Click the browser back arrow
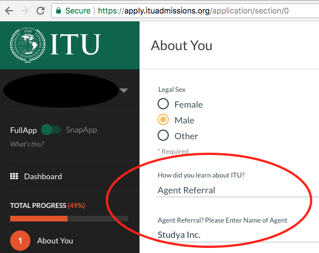319x253 pixels. point(9,11)
